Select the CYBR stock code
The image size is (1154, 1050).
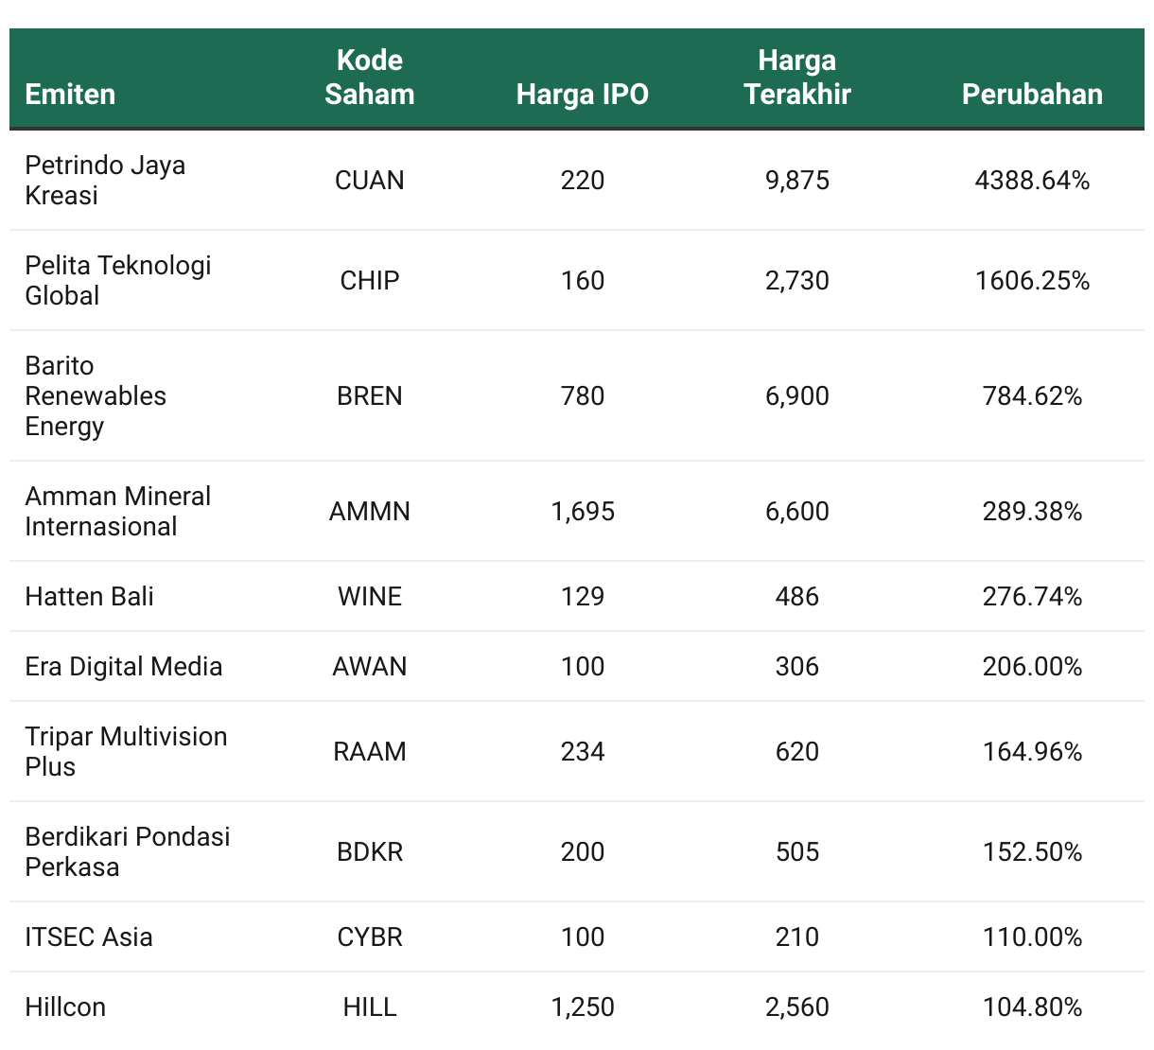pyautogui.click(x=369, y=936)
